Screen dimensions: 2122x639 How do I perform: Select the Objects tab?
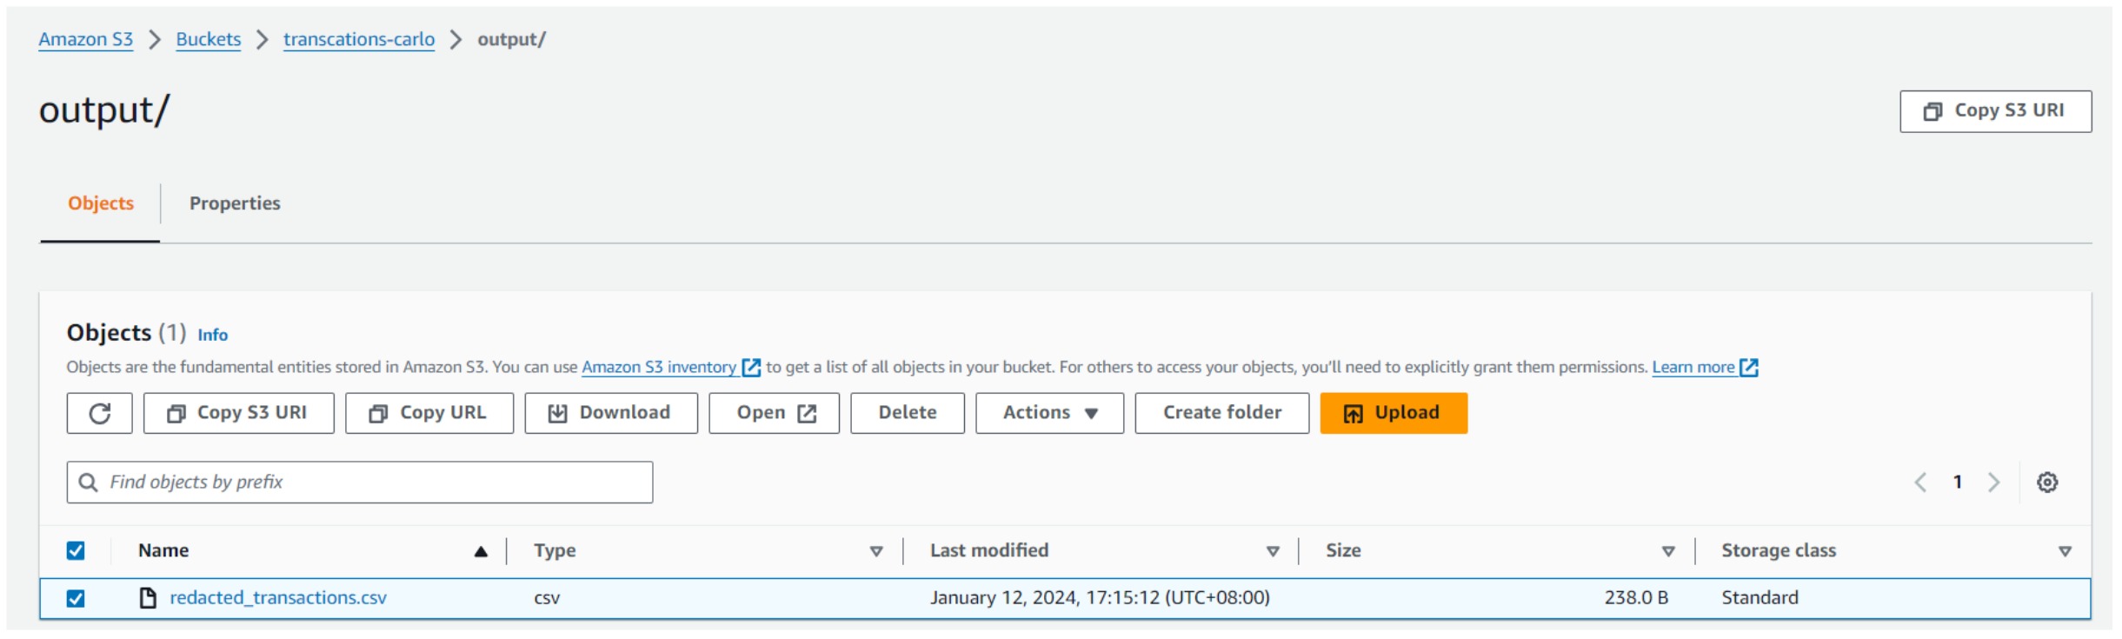[101, 203]
